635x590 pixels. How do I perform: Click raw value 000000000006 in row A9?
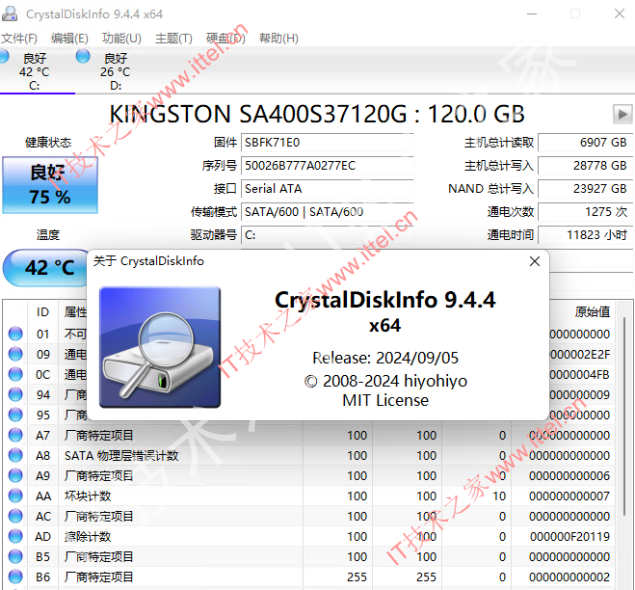click(x=569, y=475)
